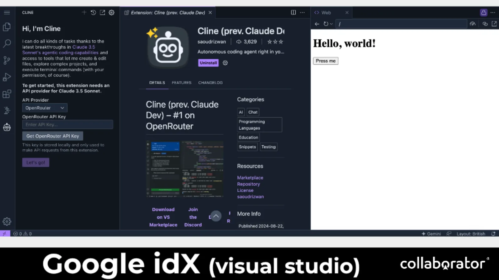Click feedback icon beside Gemini in status bar
This screenshot has height=280, width=499.
point(449,234)
